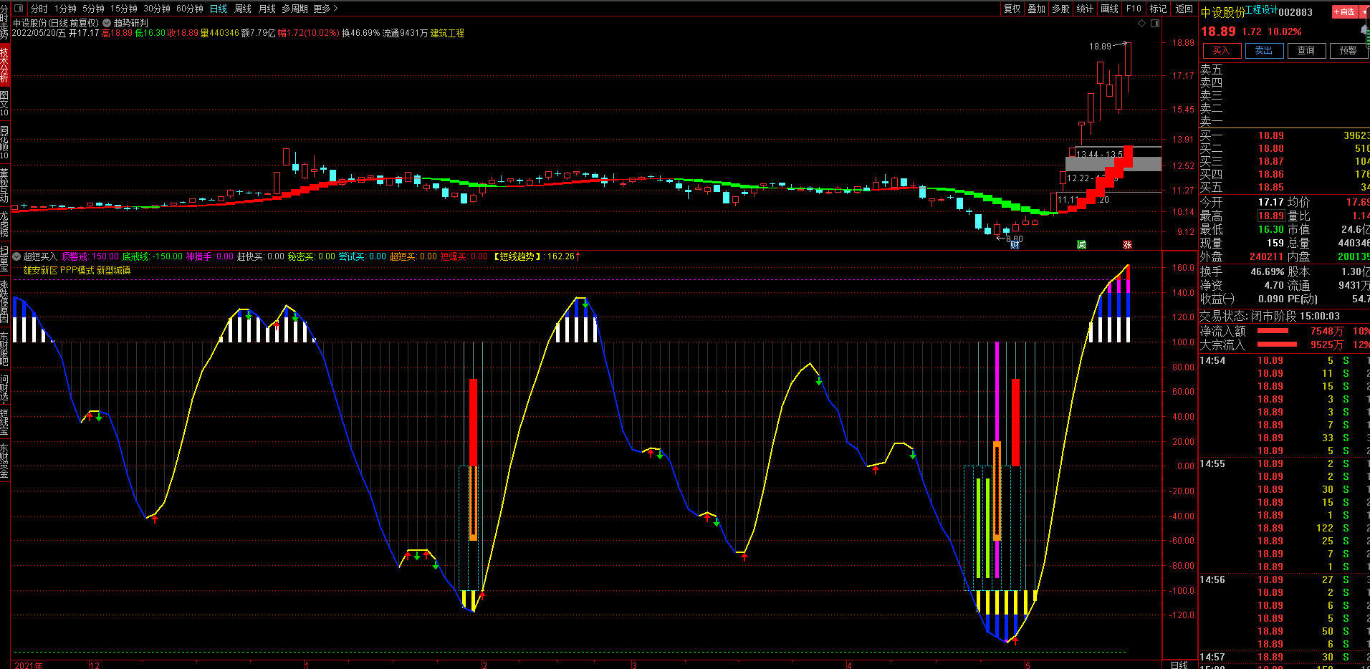Select the 分时走势 sidebar tab
Viewport: 1370px width, 669px height.
[x=4, y=21]
